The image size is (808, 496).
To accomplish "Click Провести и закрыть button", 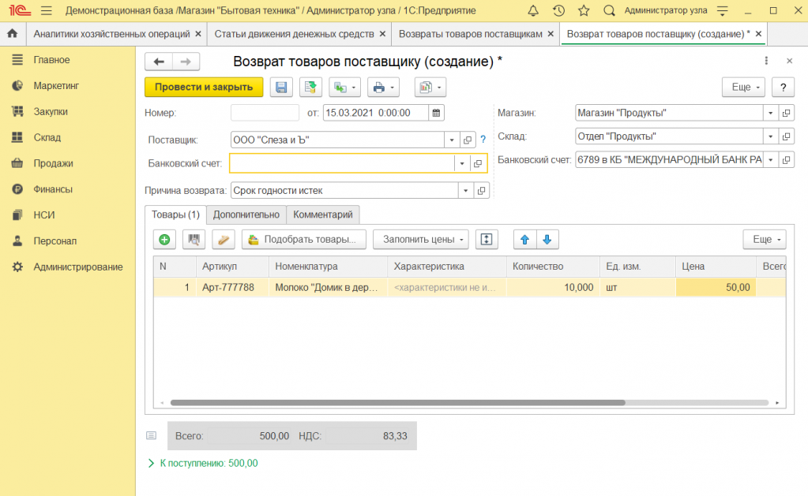I will pyautogui.click(x=204, y=88).
